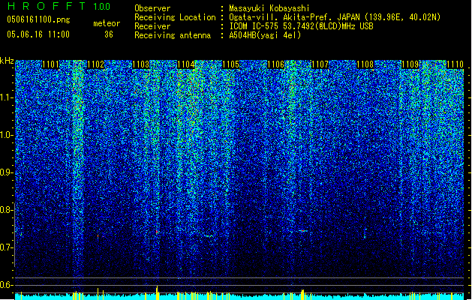Click the 0.7 kHz axis label

coord(7,247)
